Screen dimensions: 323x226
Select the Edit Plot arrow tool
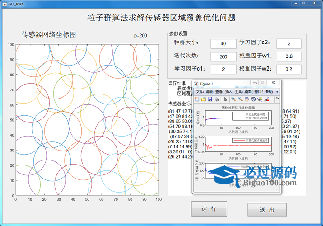pos(225,99)
